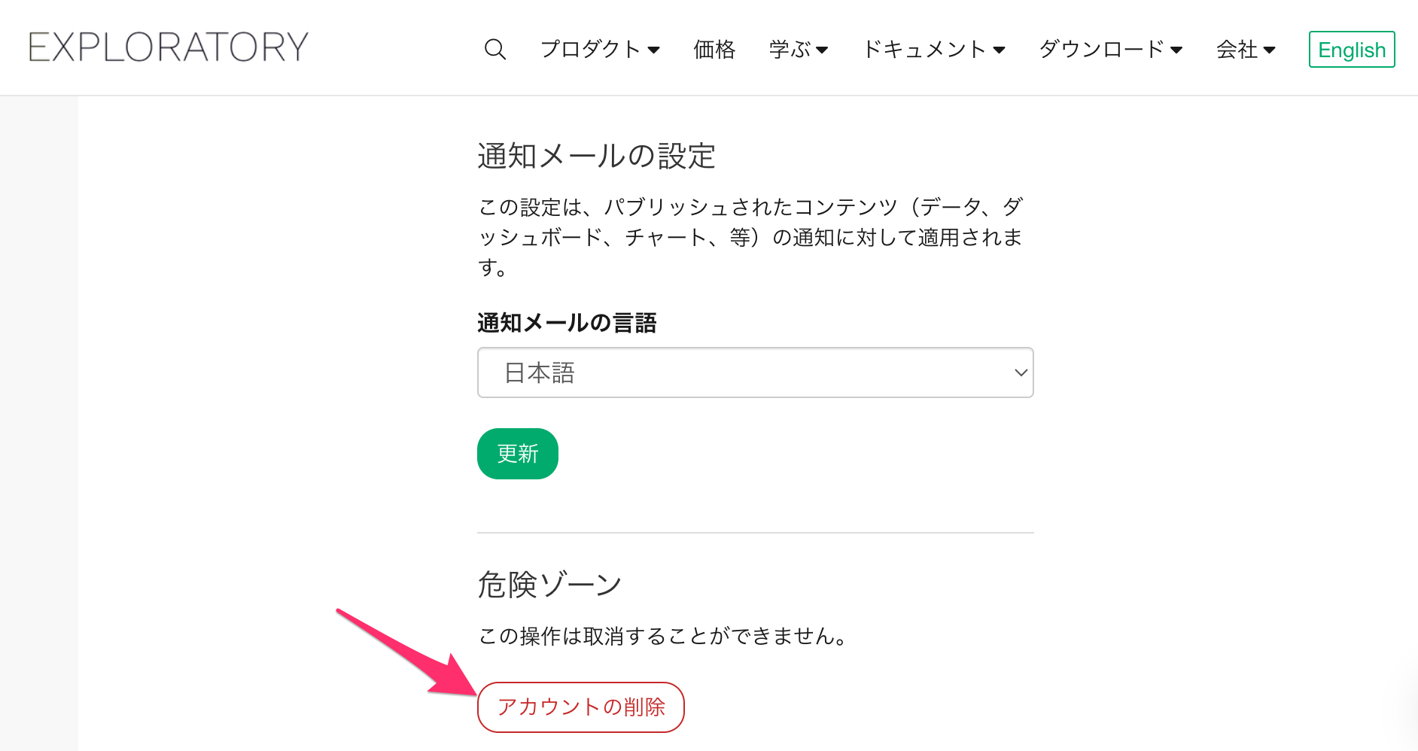Screen dimensions: 1418x751
Task: Open the ドキュメント menu
Action: 934,50
